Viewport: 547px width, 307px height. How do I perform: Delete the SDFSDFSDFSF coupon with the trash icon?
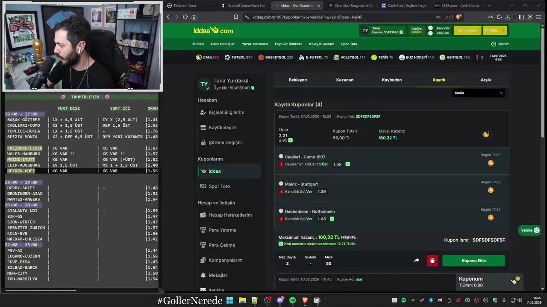point(432,261)
